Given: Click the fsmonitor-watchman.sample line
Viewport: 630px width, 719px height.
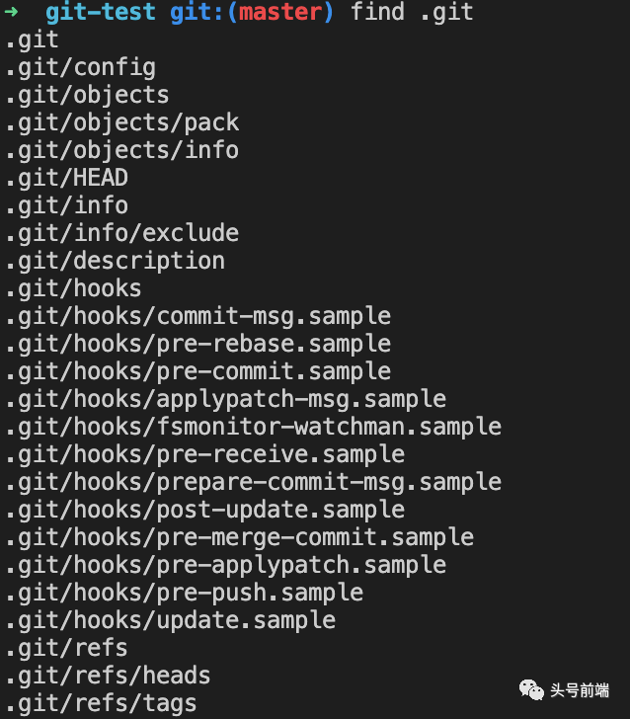Looking at the screenshot, I should pyautogui.click(x=254, y=427).
